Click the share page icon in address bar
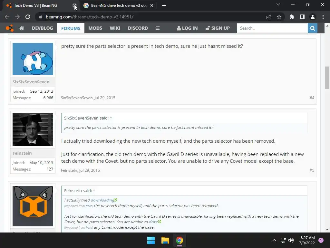Image resolution: width=330 pixels, height=248 pixels. [x=269, y=17]
